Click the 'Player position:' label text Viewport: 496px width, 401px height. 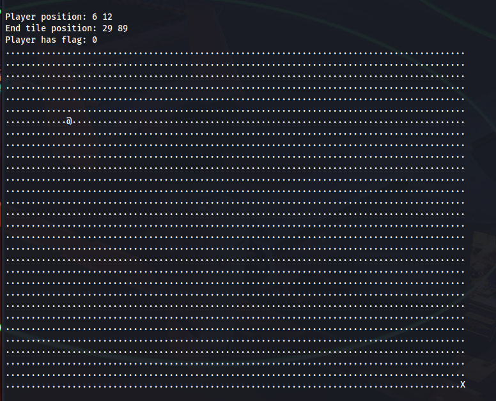pyautogui.click(x=46, y=17)
